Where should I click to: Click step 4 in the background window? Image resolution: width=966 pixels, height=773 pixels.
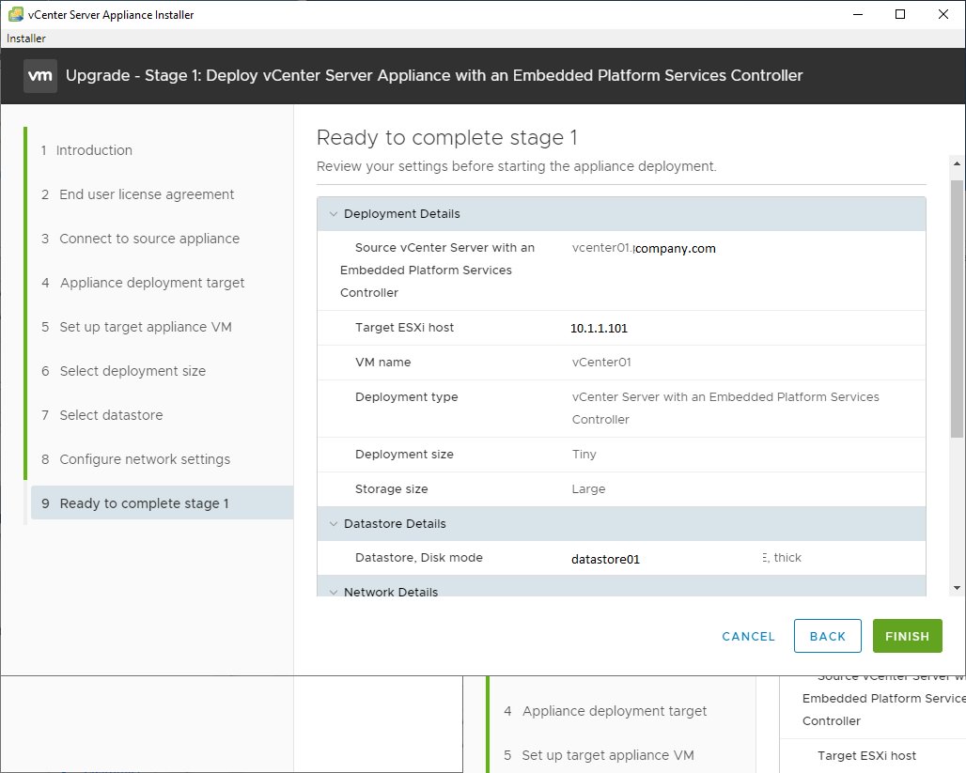tap(605, 711)
